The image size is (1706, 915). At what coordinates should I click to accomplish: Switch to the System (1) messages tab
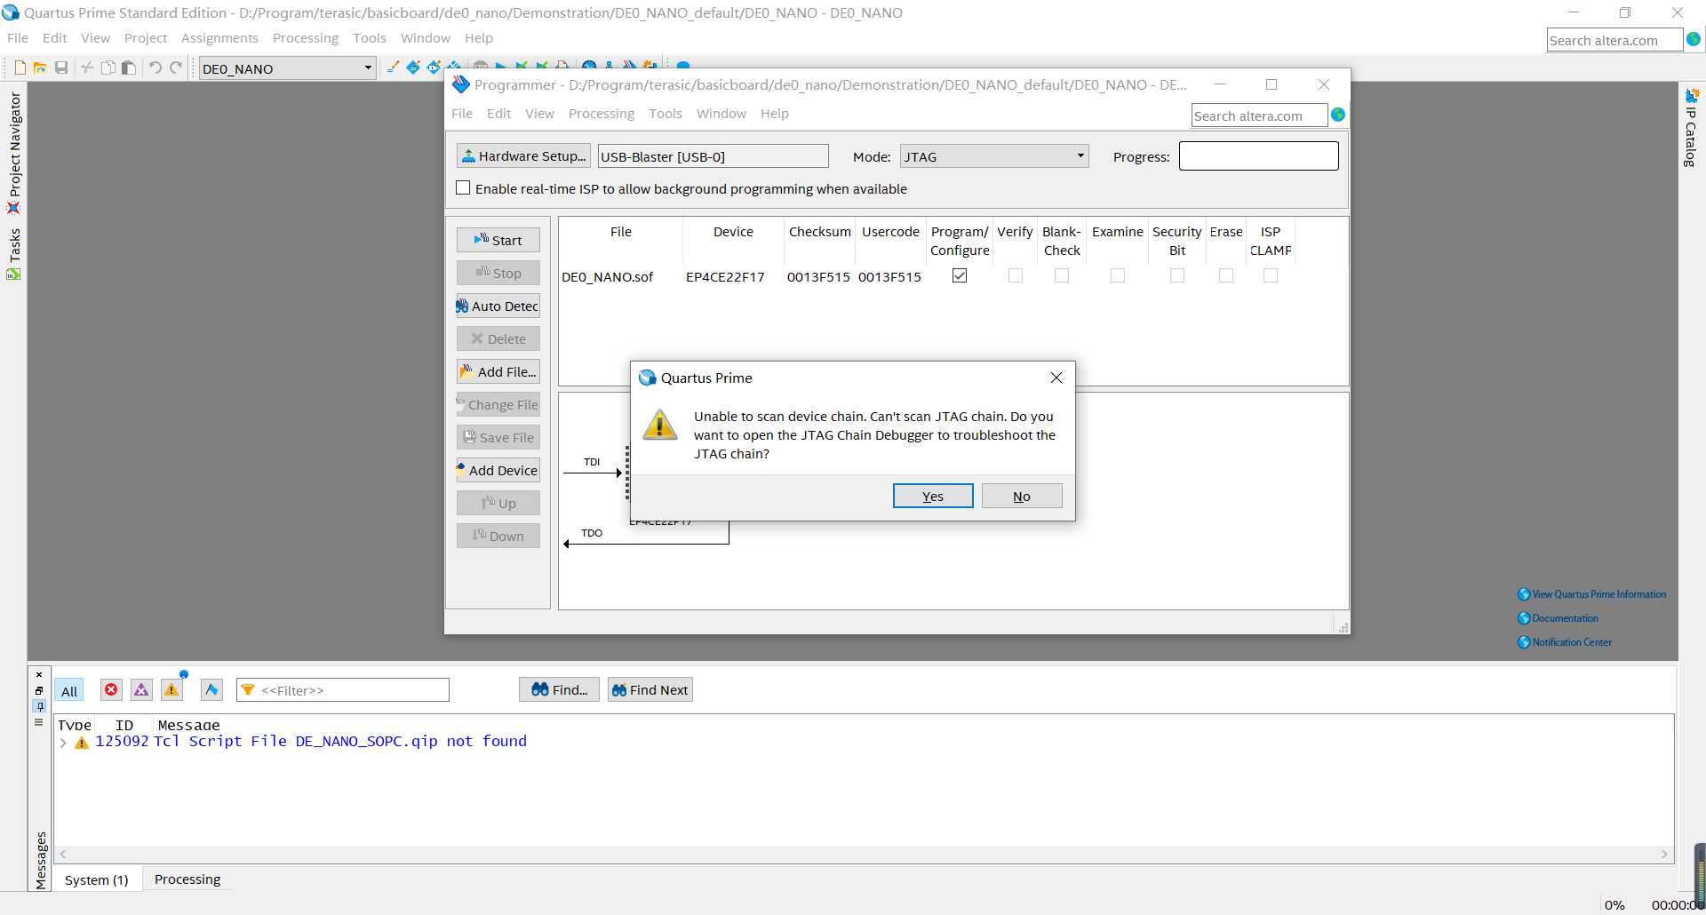coord(97,879)
